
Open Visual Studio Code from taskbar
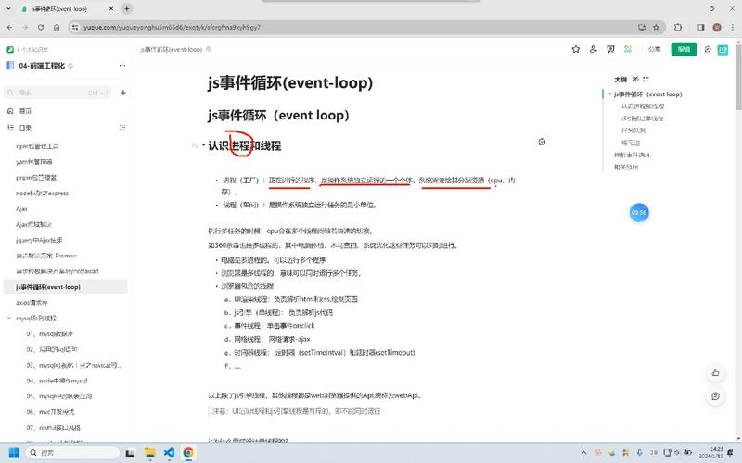point(169,453)
